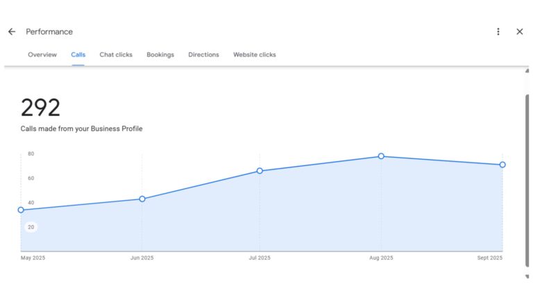Click the Aug 2025 x-axis label
This screenshot has width=533, height=300.
381,258
